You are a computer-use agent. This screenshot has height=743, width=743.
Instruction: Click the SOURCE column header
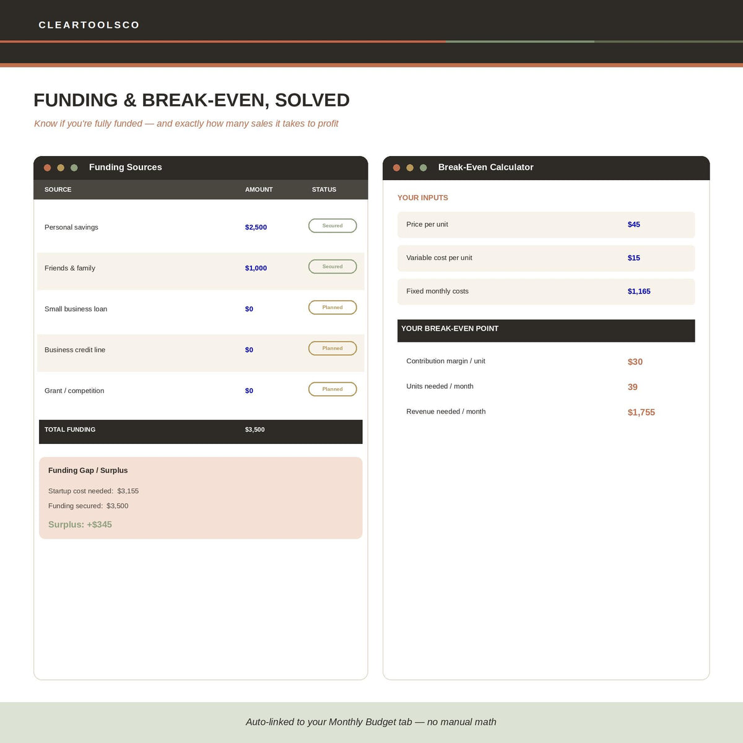[58, 189]
